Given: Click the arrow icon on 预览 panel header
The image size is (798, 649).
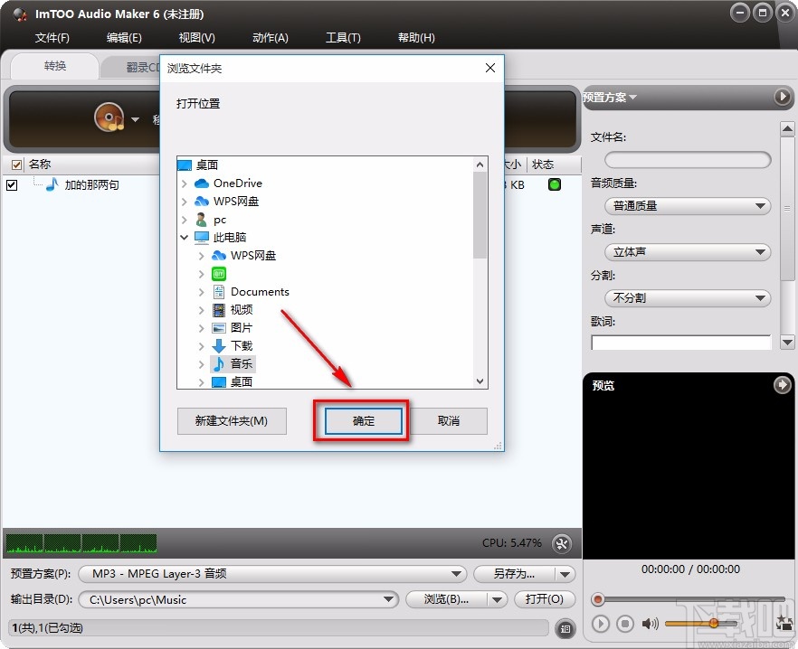Looking at the screenshot, I should coord(782,385).
